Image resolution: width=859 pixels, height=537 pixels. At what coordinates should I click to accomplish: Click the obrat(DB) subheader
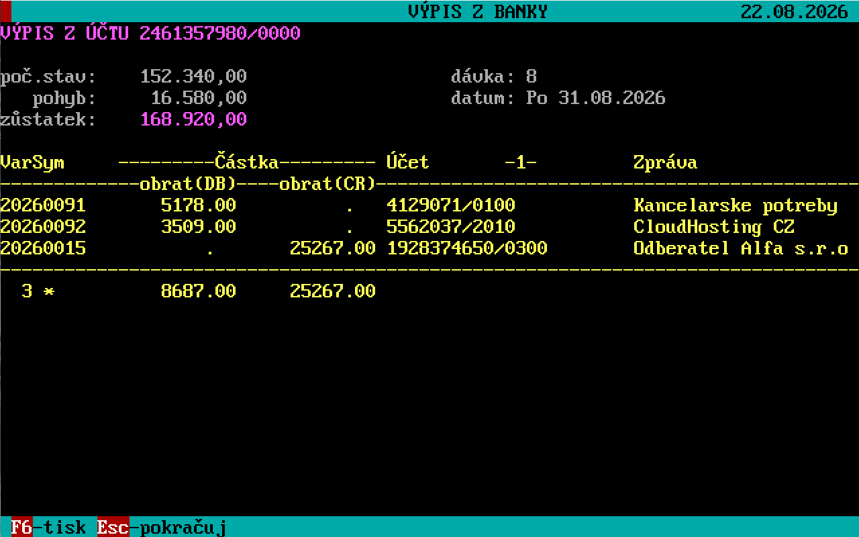[x=188, y=183]
